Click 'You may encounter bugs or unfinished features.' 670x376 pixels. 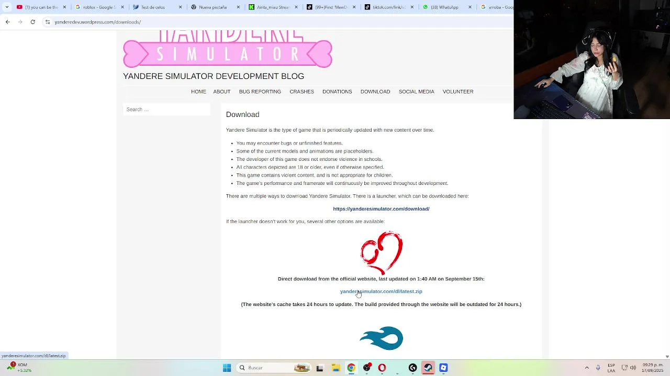pyautogui.click(x=289, y=143)
